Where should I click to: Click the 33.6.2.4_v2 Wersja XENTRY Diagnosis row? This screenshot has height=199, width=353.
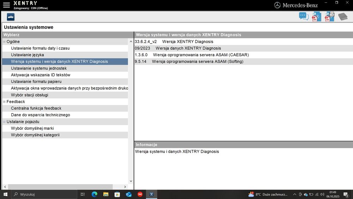[x=244, y=42]
